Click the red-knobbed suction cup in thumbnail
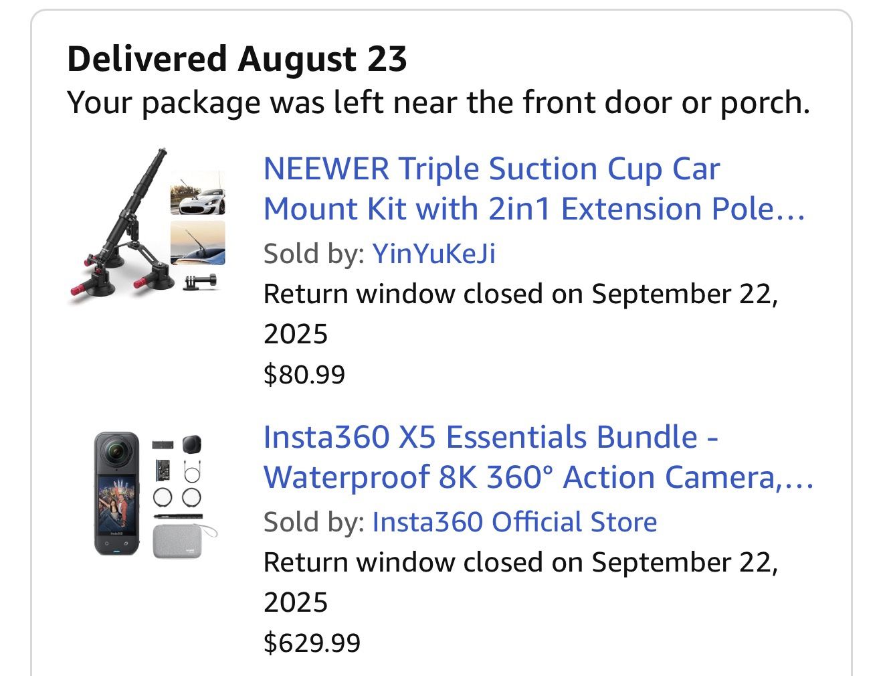The width and height of the screenshot is (883, 676). coord(90,284)
